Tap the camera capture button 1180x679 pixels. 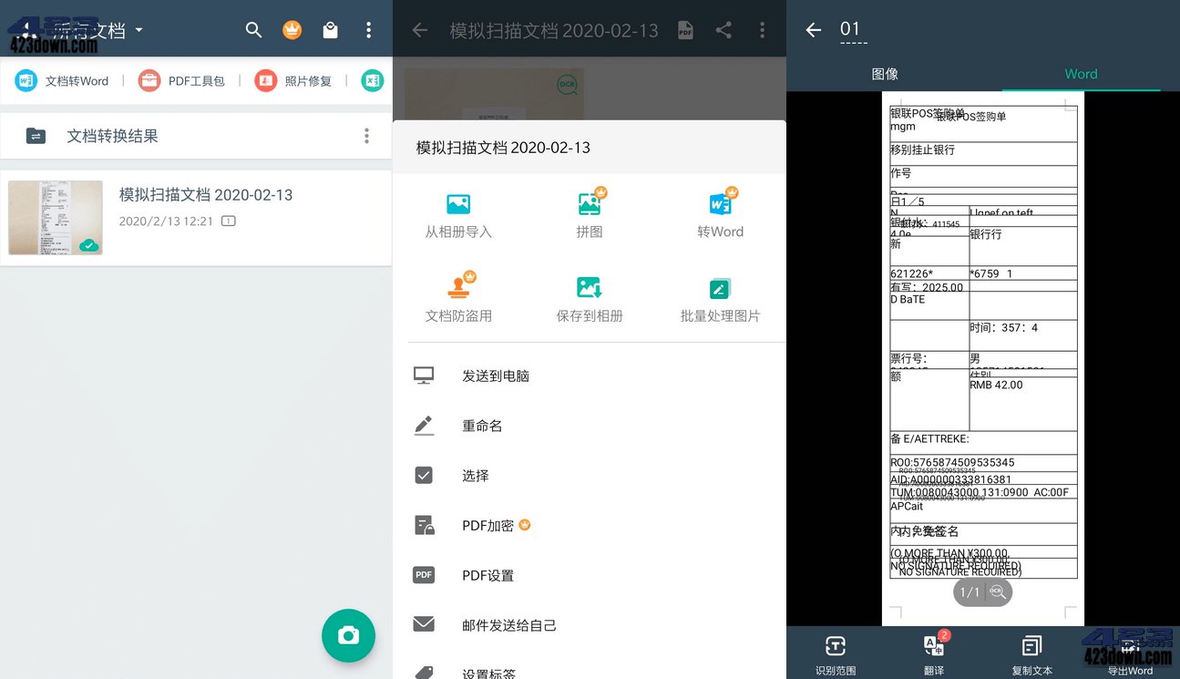point(348,637)
